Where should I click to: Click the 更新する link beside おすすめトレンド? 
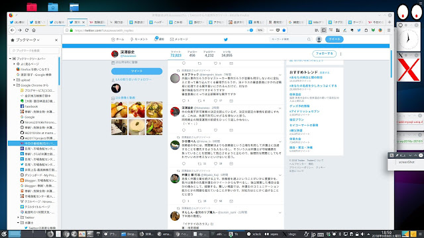pos(324,73)
